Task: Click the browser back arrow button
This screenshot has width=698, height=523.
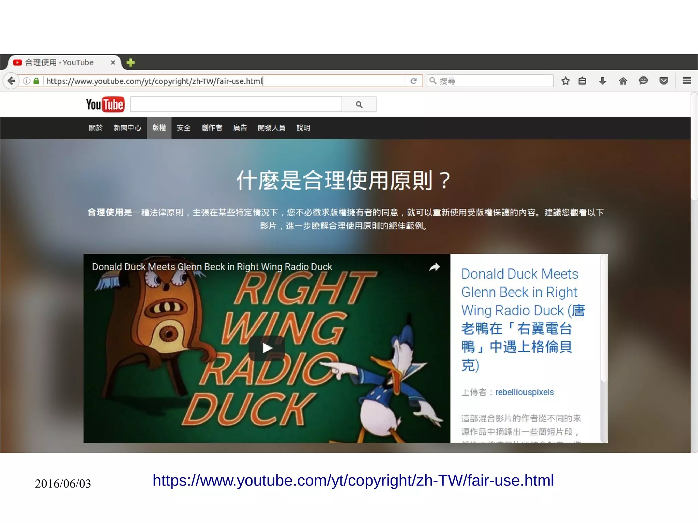Action: (x=11, y=81)
